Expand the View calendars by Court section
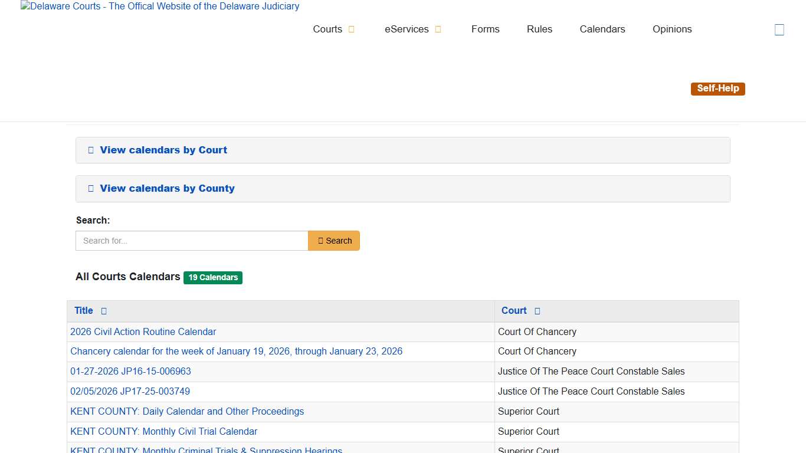This screenshot has height=453, width=806. pos(163,150)
